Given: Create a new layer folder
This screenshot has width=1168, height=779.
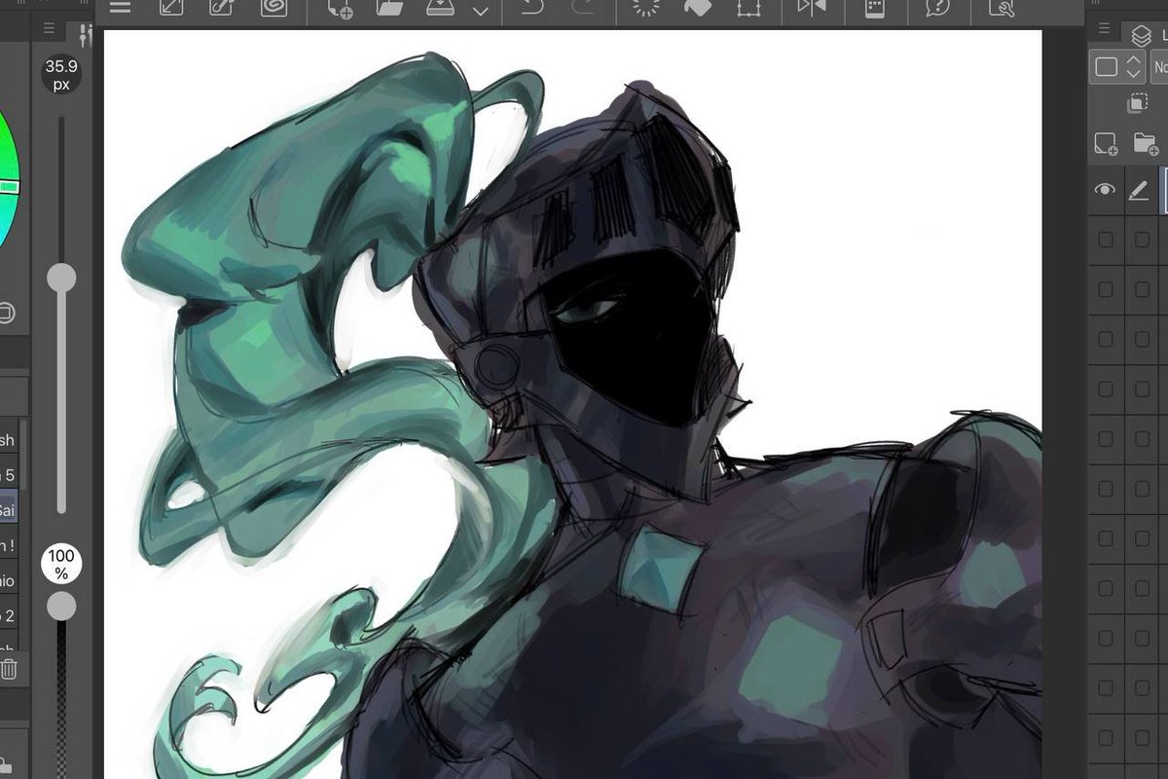Looking at the screenshot, I should coord(1146,144).
